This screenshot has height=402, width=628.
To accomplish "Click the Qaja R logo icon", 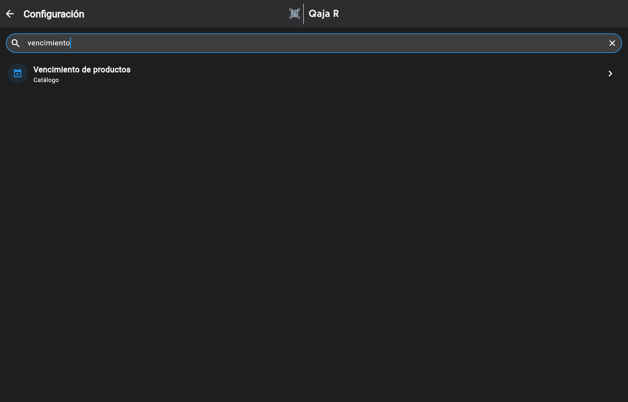I will 295,14.
